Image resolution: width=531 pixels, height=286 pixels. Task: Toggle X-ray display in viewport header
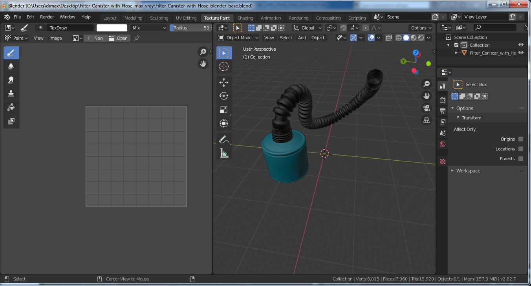click(x=388, y=38)
